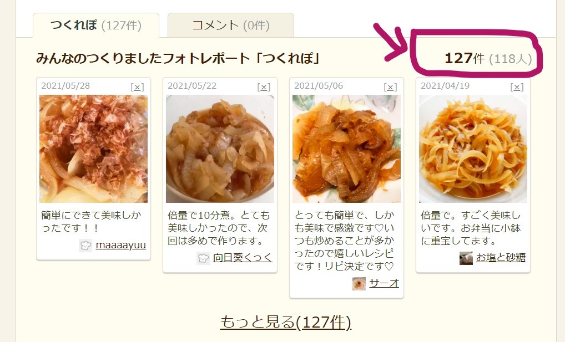Close the 2021/05/28 report card
This screenshot has height=342, width=565.
137,87
